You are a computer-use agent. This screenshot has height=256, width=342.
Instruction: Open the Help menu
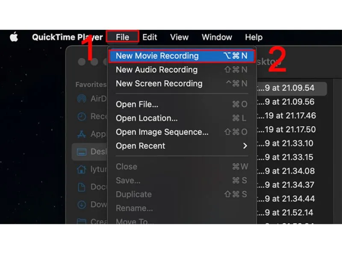tap(254, 37)
